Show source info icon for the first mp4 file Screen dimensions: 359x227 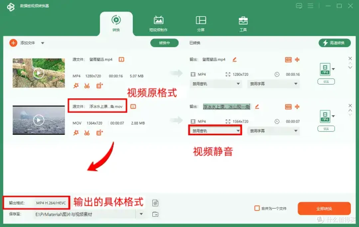(x=121, y=59)
